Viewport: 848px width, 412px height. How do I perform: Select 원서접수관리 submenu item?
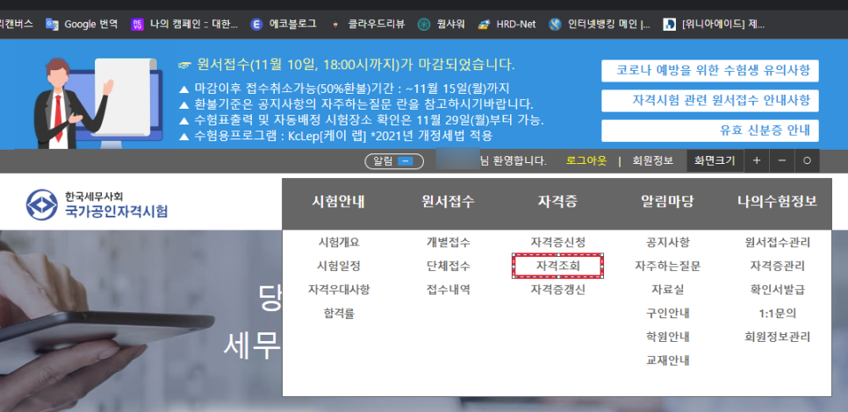point(777,243)
